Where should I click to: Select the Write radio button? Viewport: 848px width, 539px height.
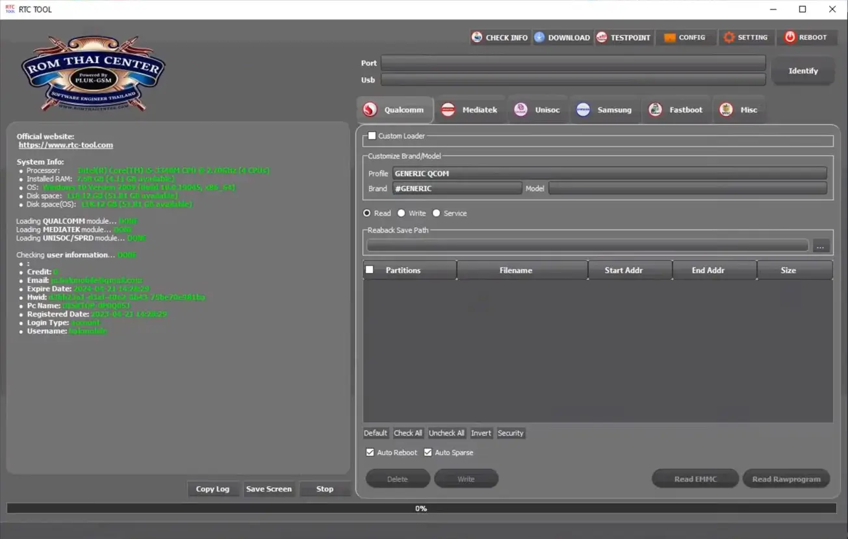[402, 213]
